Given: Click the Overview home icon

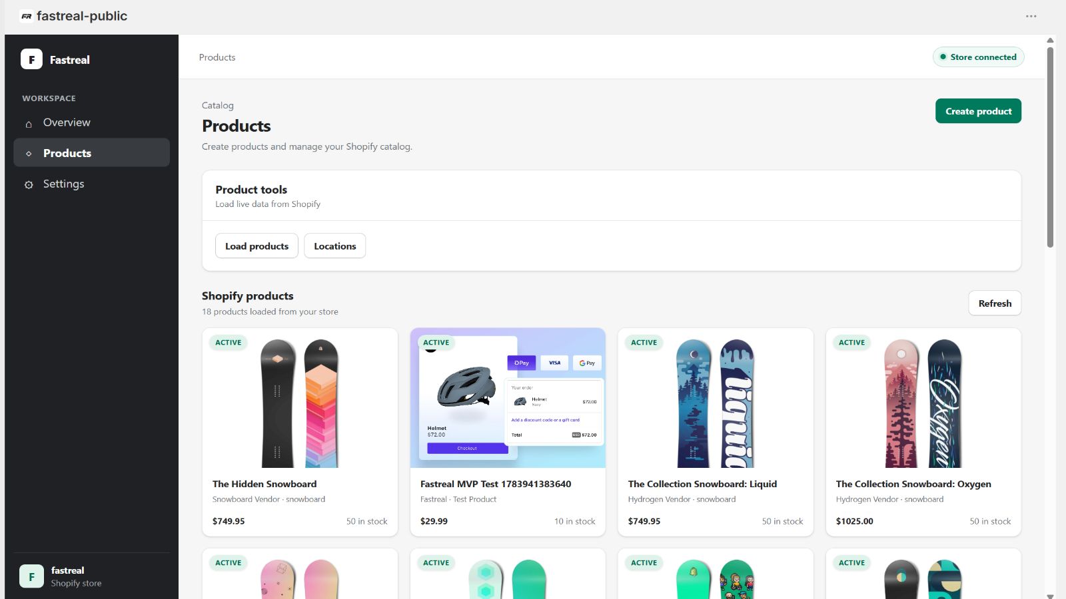Looking at the screenshot, I should coord(29,124).
